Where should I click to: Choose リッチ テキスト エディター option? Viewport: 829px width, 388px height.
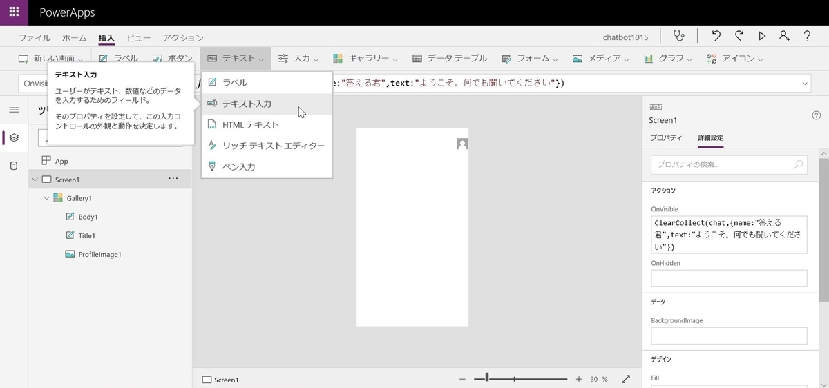point(267,146)
